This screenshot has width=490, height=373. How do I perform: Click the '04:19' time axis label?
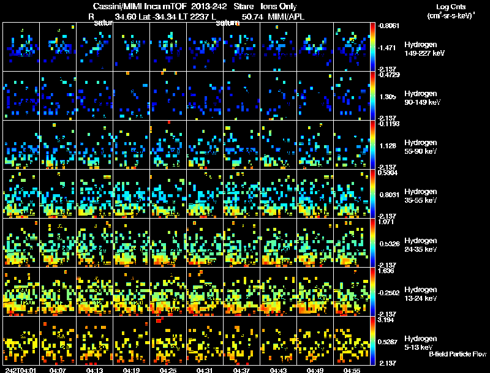(131, 370)
